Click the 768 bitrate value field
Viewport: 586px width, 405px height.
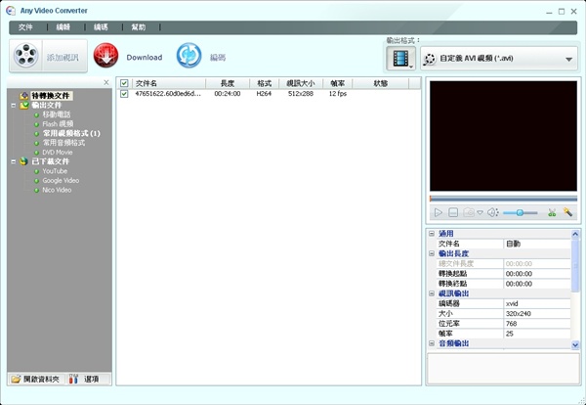click(x=536, y=324)
